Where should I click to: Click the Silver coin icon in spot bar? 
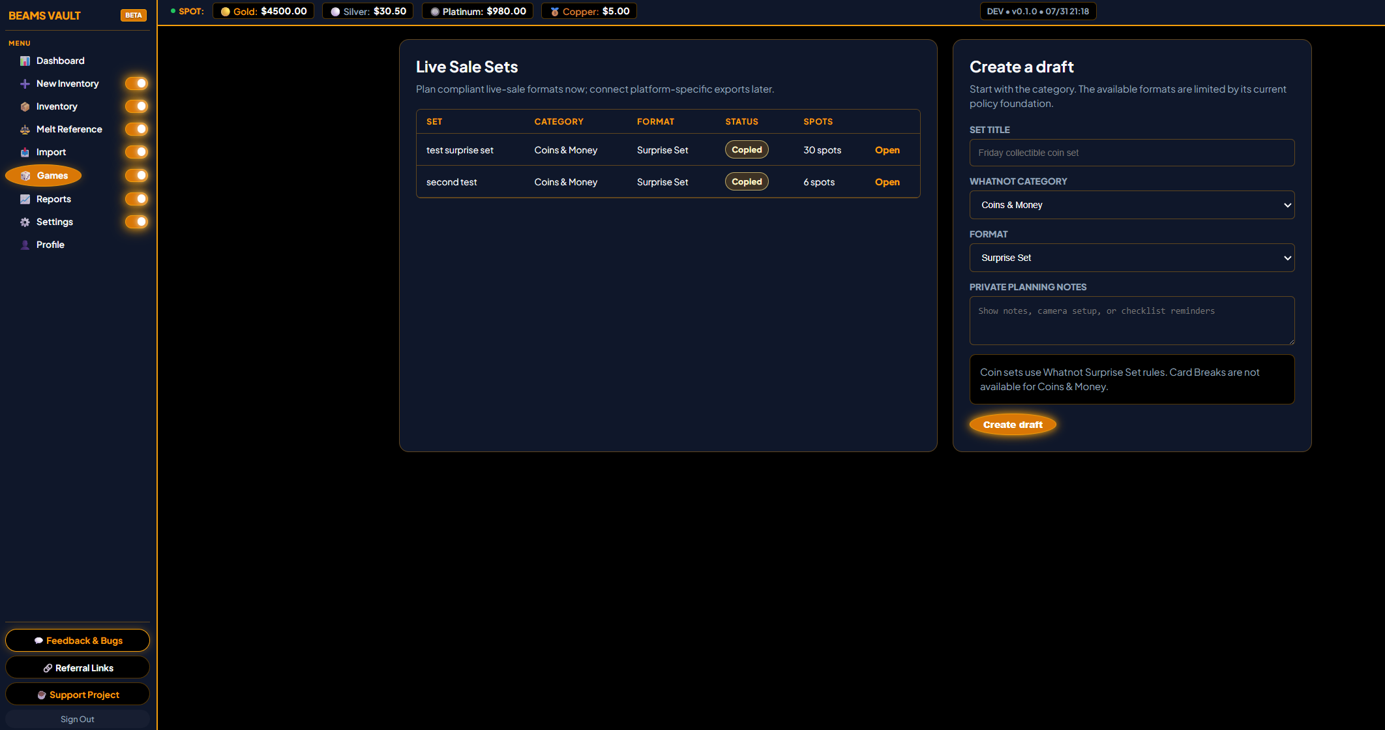pyautogui.click(x=335, y=12)
